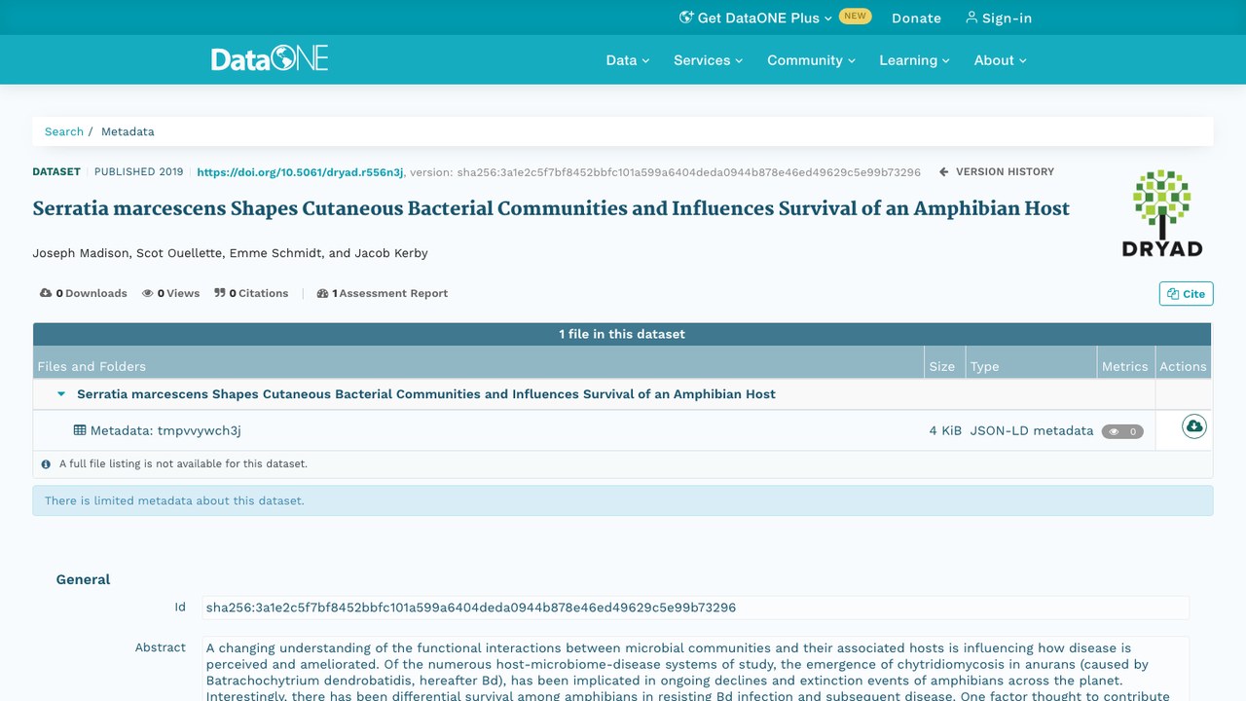Download the metadata file via cloud icon
This screenshot has width=1246, height=701.
[x=1194, y=426]
